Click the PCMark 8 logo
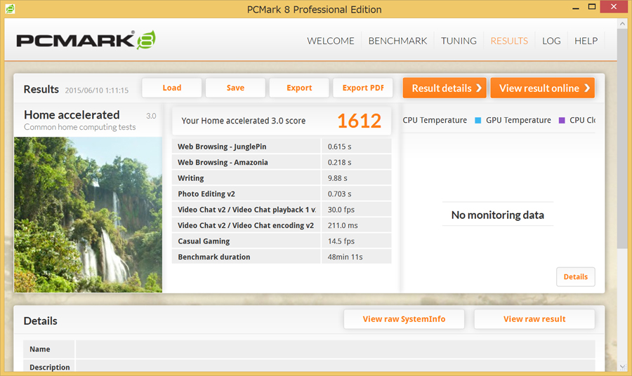The image size is (632, 376). [86, 40]
